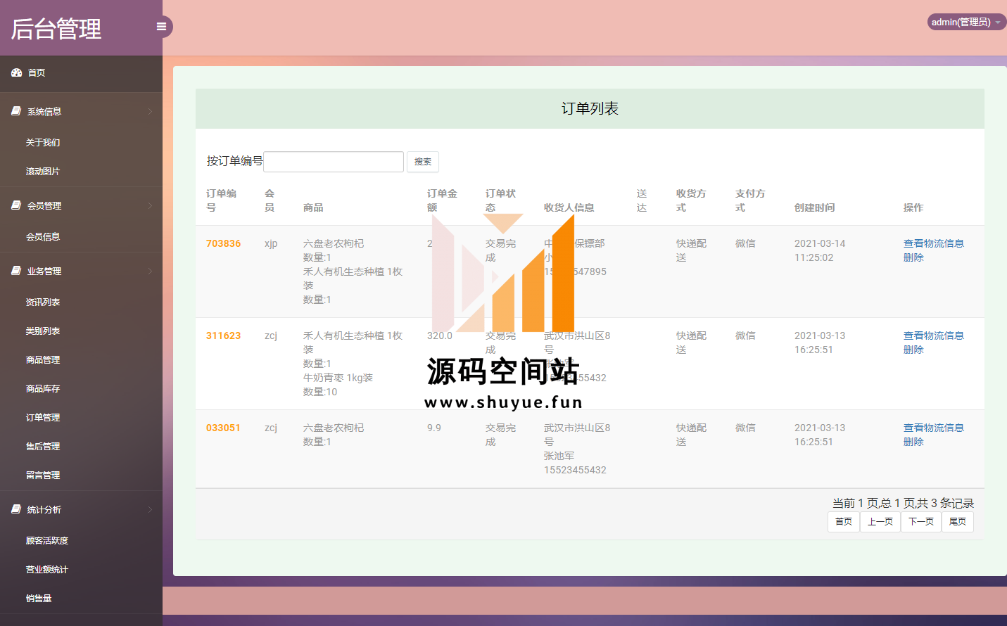Collapse the 业务管理 section arrow
Image resolution: width=1007 pixels, height=626 pixels.
point(150,271)
